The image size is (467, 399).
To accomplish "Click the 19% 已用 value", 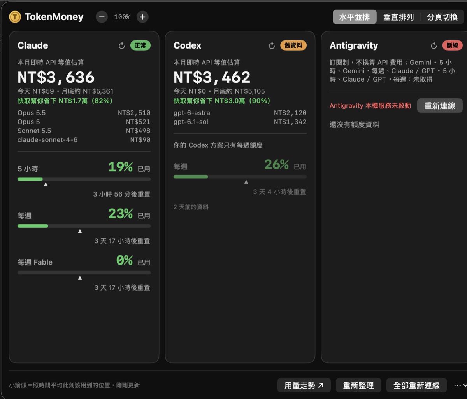I will 129,167.
